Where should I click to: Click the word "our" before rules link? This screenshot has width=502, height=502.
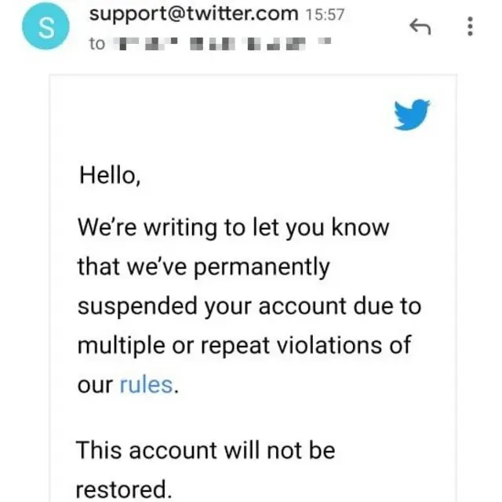coord(95,386)
